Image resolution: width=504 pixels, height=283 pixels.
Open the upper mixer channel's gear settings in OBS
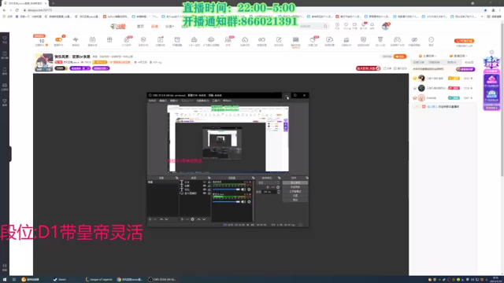click(x=249, y=189)
